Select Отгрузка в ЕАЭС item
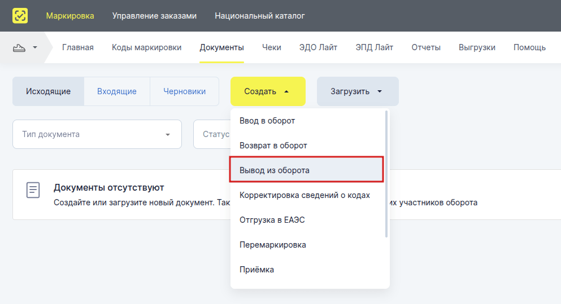This screenshot has width=561, height=304. (308, 220)
